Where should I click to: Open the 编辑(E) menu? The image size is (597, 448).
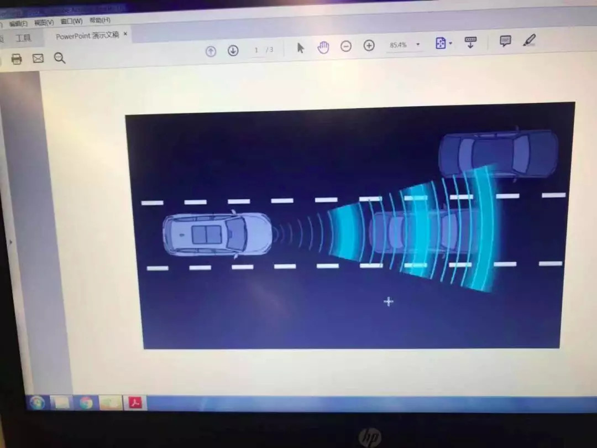18,24
